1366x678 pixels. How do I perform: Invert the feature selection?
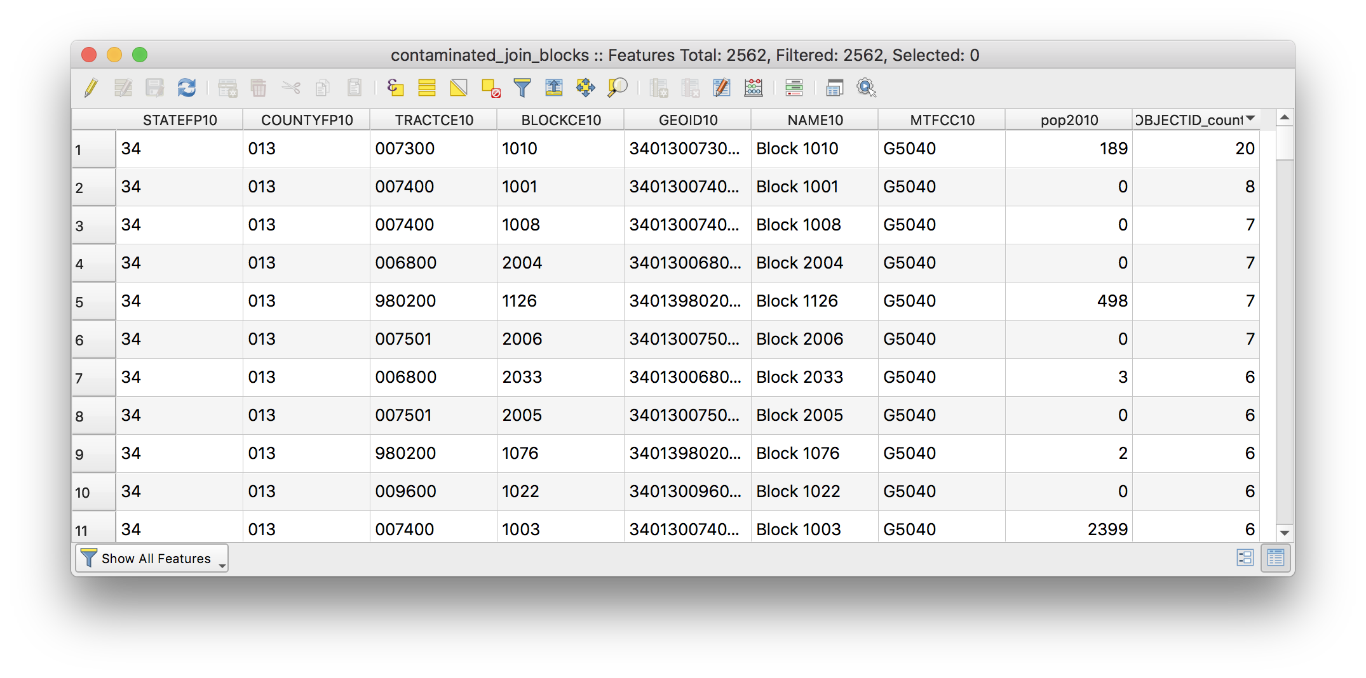click(458, 88)
